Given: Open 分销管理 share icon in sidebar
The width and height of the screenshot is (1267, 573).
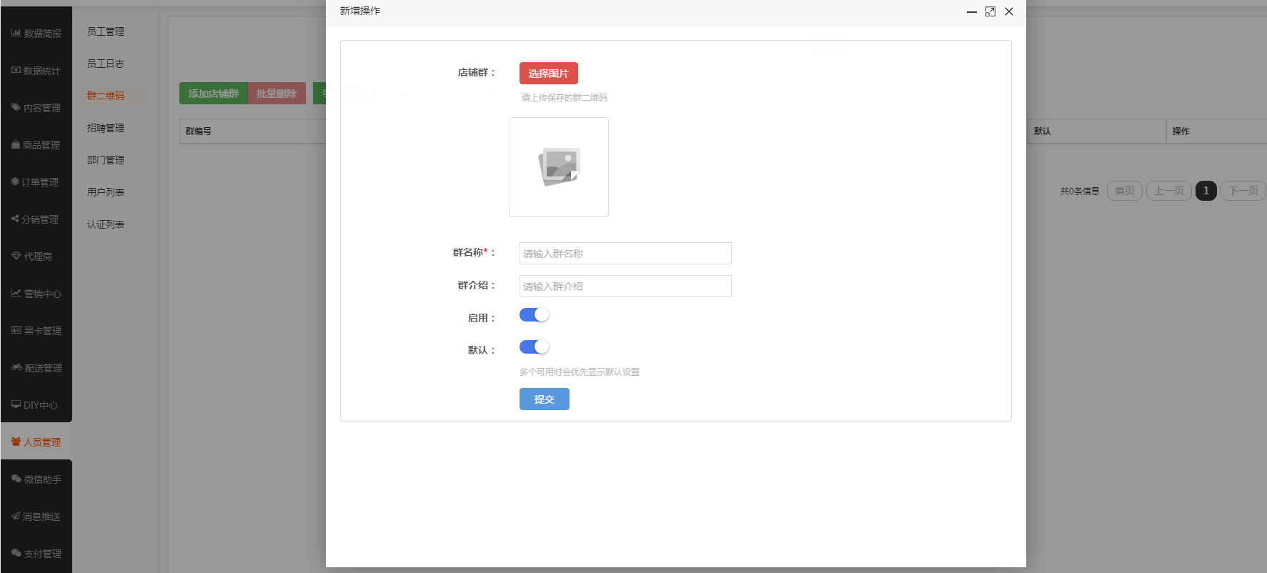Looking at the screenshot, I should click(15, 219).
